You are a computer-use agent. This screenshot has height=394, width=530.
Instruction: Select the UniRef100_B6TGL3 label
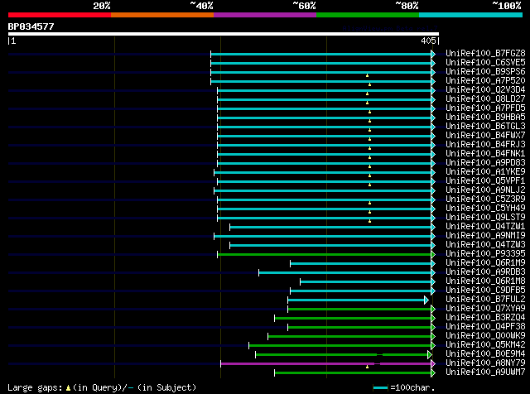click(485, 127)
